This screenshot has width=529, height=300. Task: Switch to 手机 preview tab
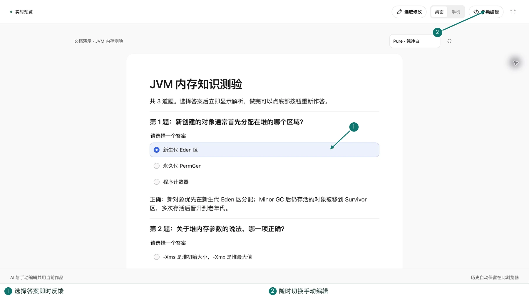pos(456,12)
